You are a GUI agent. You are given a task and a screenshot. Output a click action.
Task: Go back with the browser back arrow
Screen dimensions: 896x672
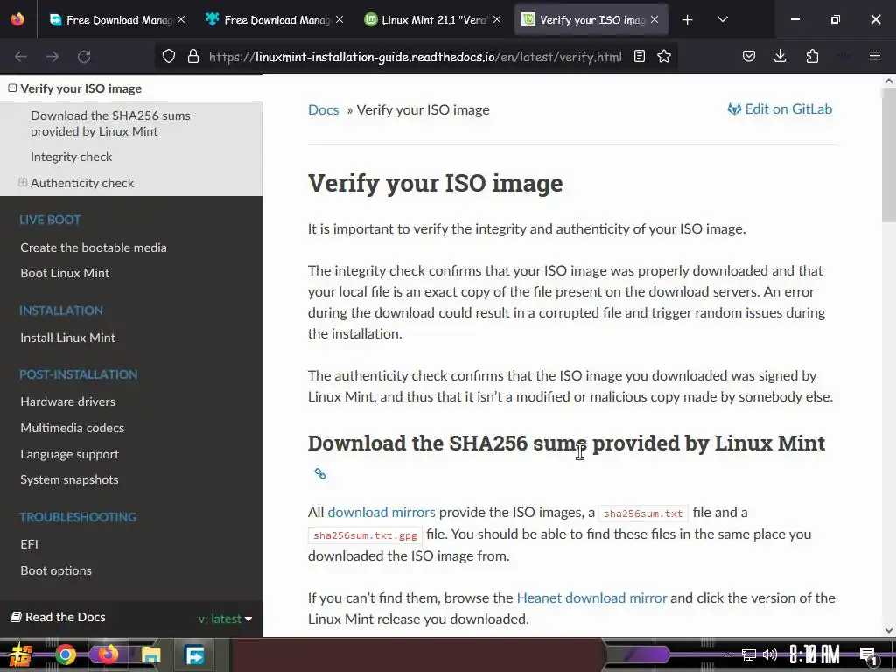tap(21, 57)
